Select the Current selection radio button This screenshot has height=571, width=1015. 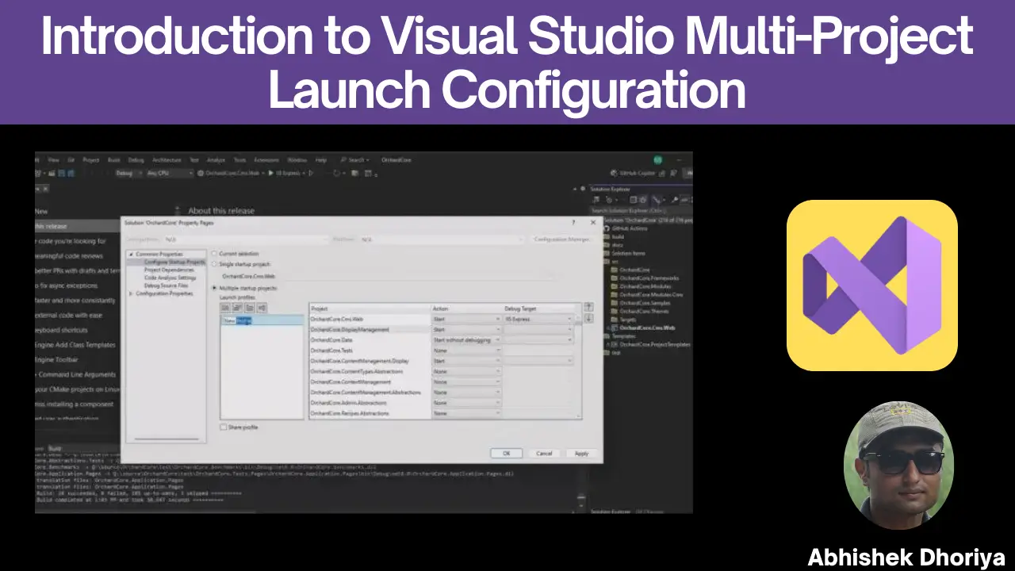pos(214,254)
